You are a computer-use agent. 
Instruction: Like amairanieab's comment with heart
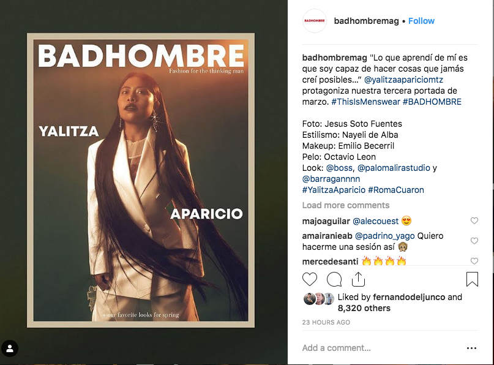tap(474, 241)
